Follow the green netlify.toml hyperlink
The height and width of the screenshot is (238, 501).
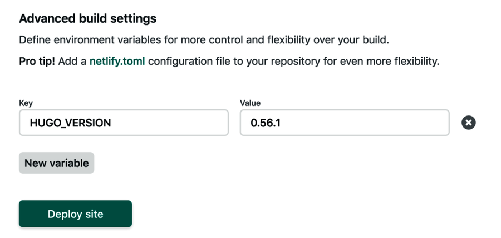coord(117,61)
